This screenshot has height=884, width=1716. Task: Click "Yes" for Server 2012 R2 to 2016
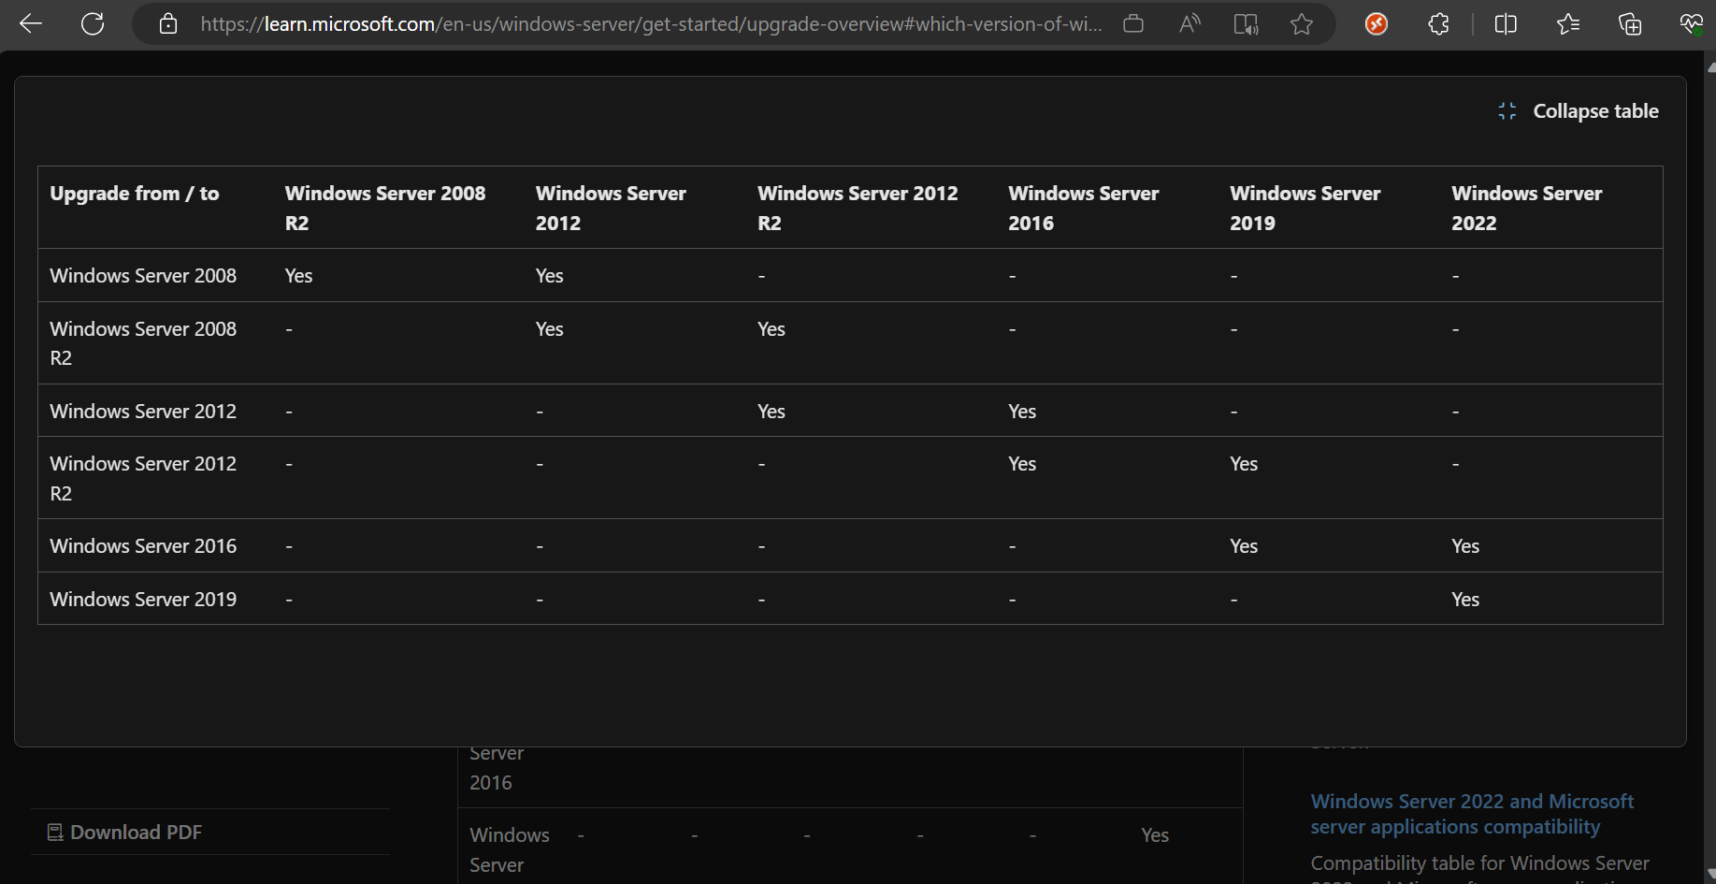[x=1022, y=464]
